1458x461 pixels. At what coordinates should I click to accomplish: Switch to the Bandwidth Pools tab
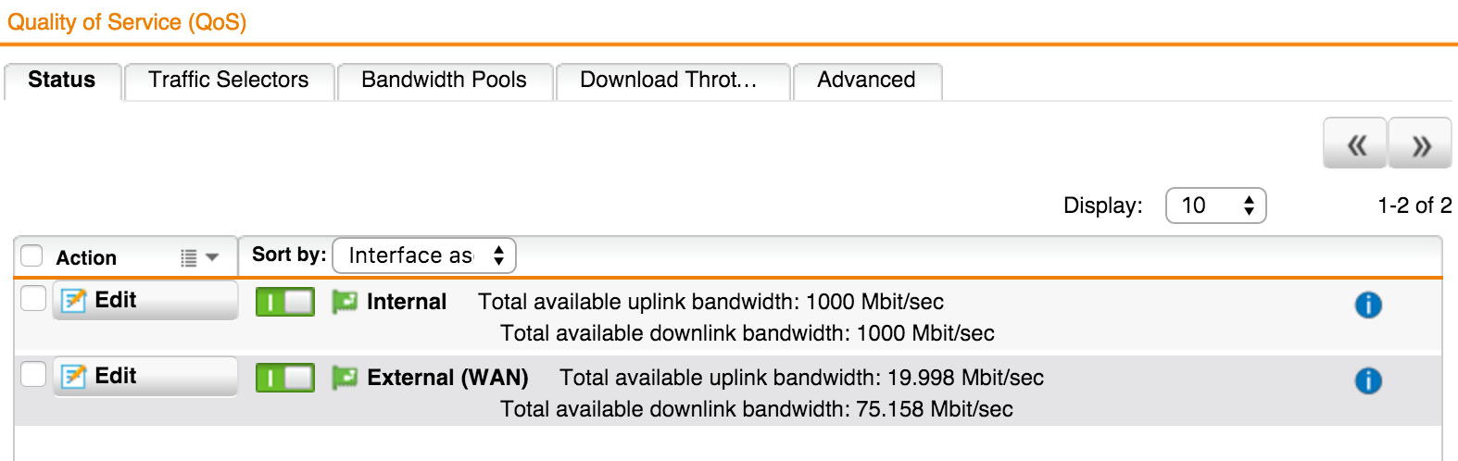click(x=445, y=81)
